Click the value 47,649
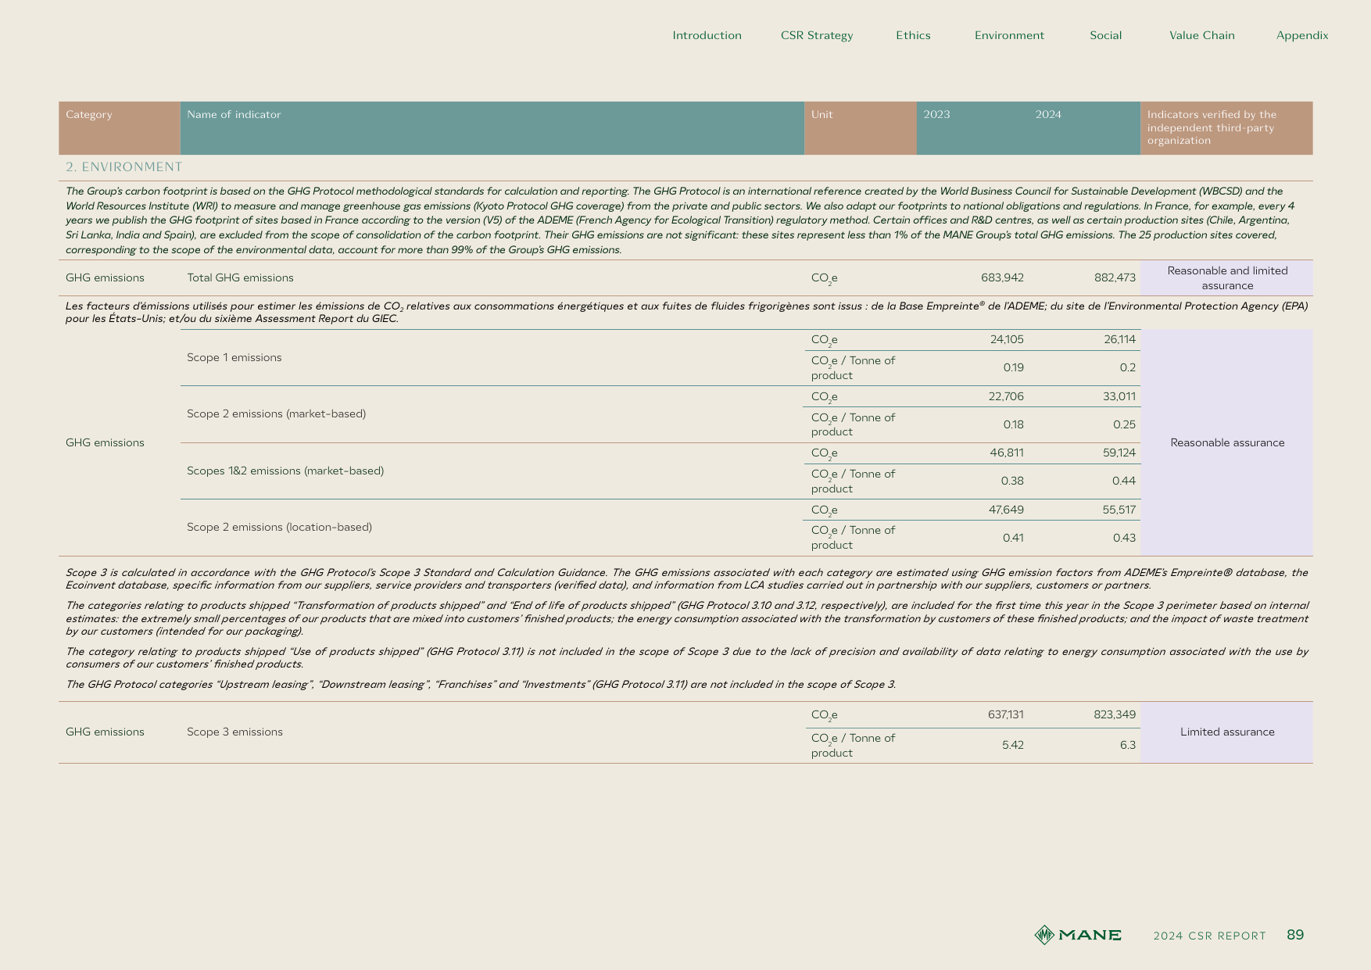 click(1007, 510)
